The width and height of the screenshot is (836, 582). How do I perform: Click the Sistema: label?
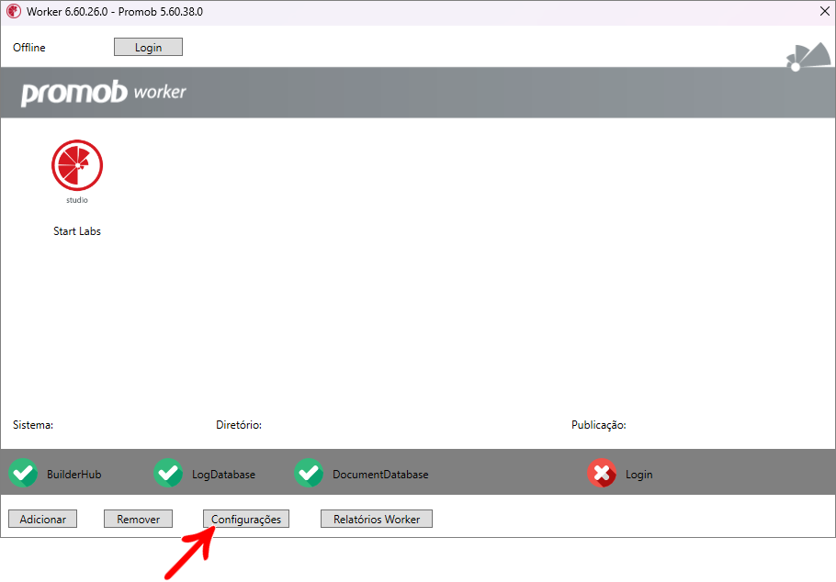33,425
